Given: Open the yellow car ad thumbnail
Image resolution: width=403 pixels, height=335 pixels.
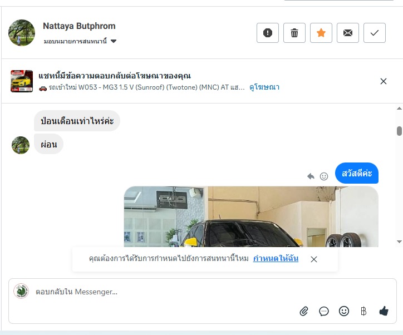Looking at the screenshot, I should point(22,81).
